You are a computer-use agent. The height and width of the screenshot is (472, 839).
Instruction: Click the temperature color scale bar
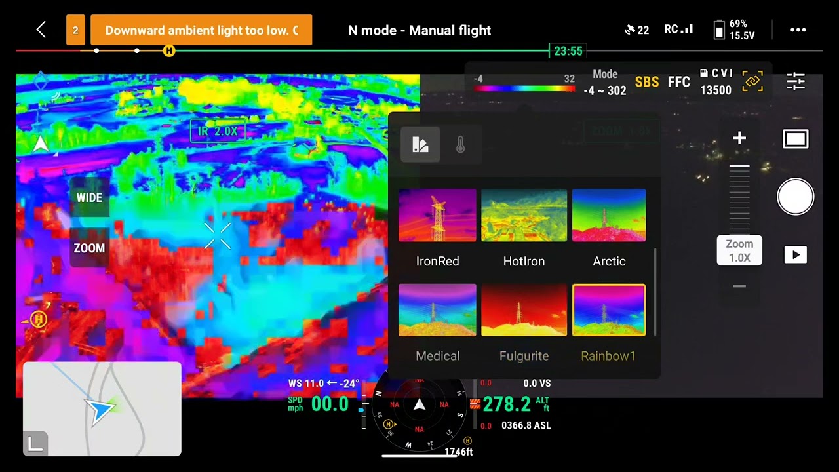click(x=524, y=88)
